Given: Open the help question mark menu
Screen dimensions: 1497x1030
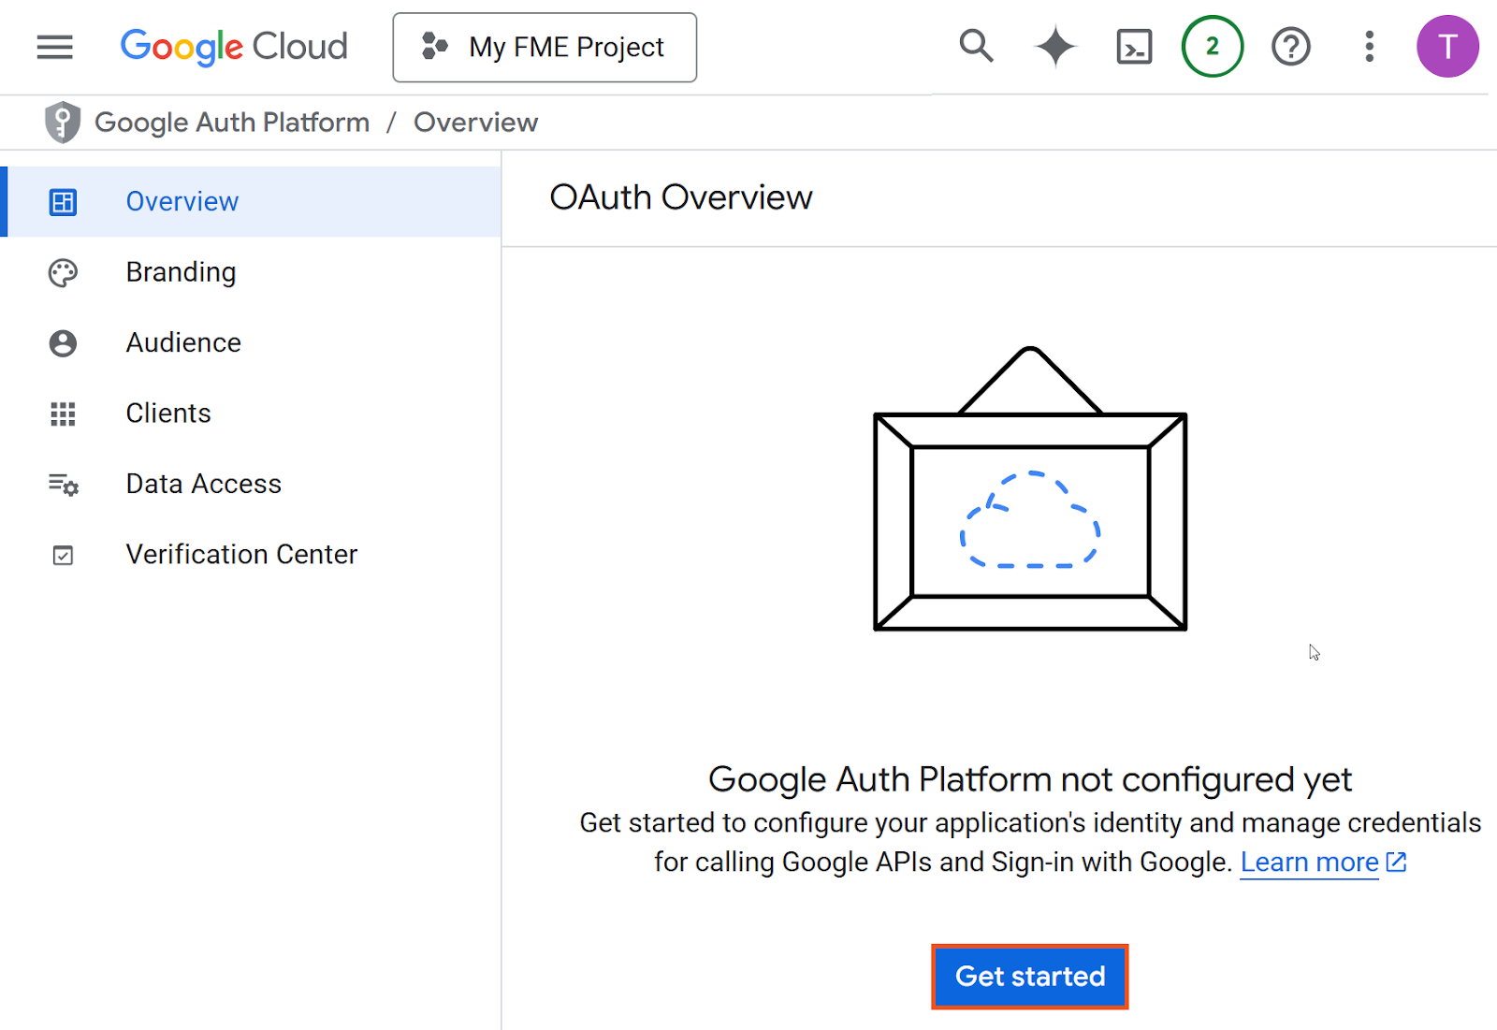Looking at the screenshot, I should (x=1291, y=46).
